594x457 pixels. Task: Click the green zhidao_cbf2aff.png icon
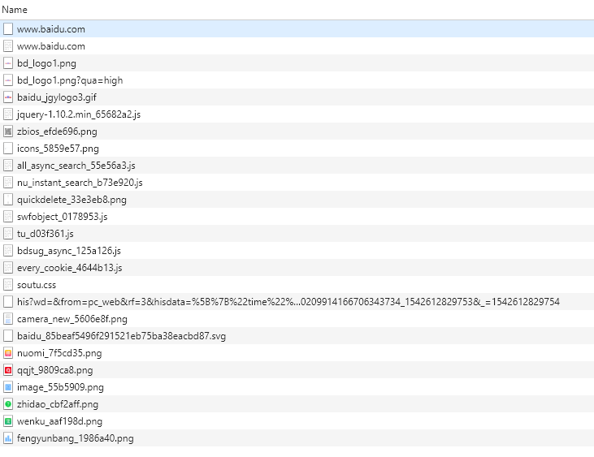8,404
